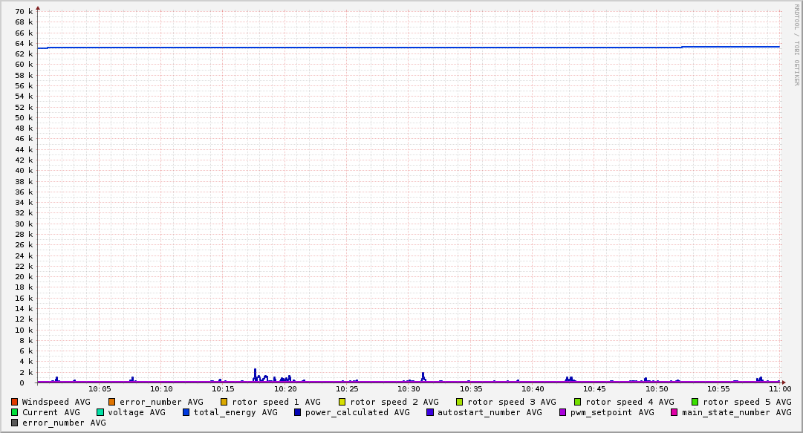Click the green Current AVG legend swatch

coord(15,412)
